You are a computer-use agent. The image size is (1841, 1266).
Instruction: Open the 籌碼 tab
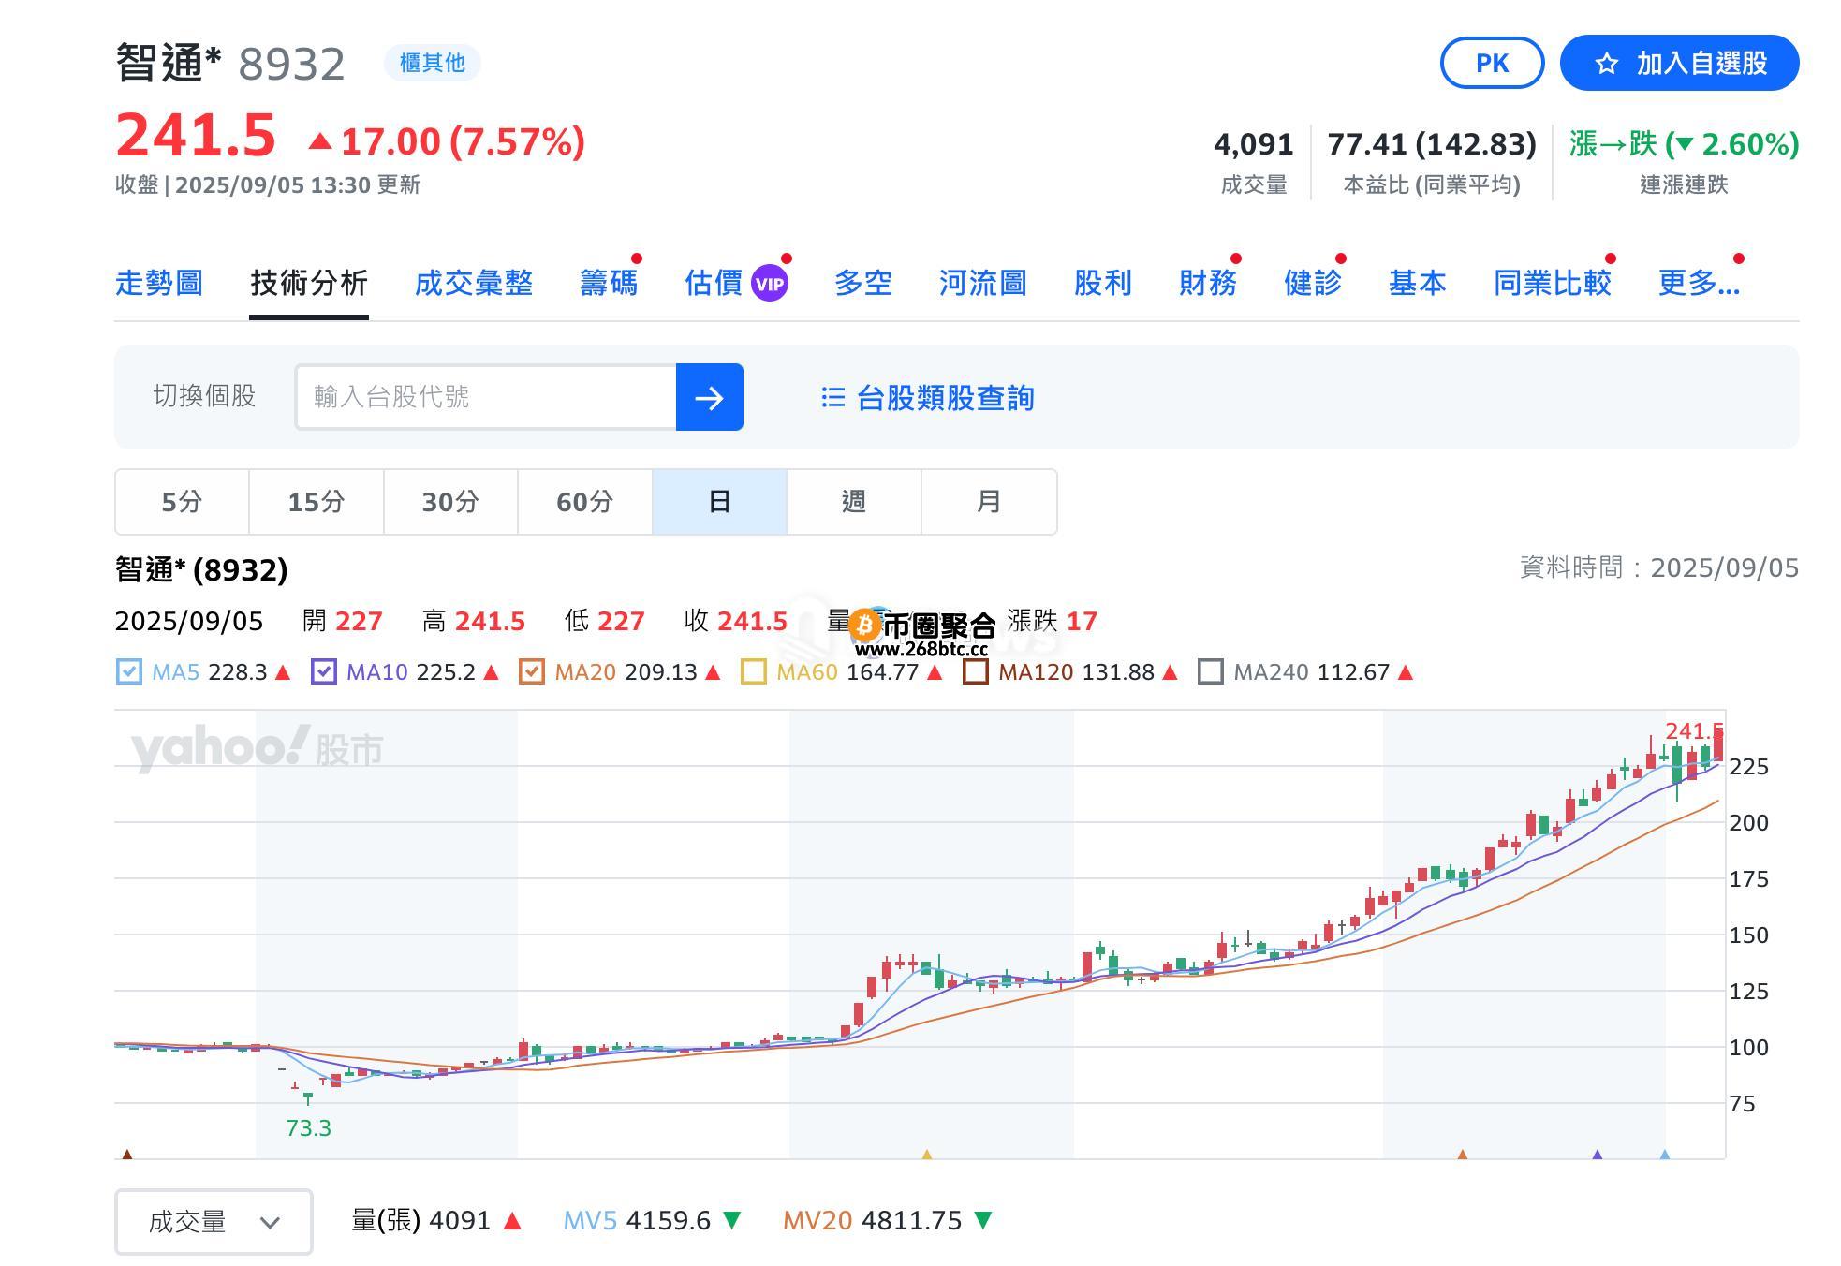(x=609, y=282)
